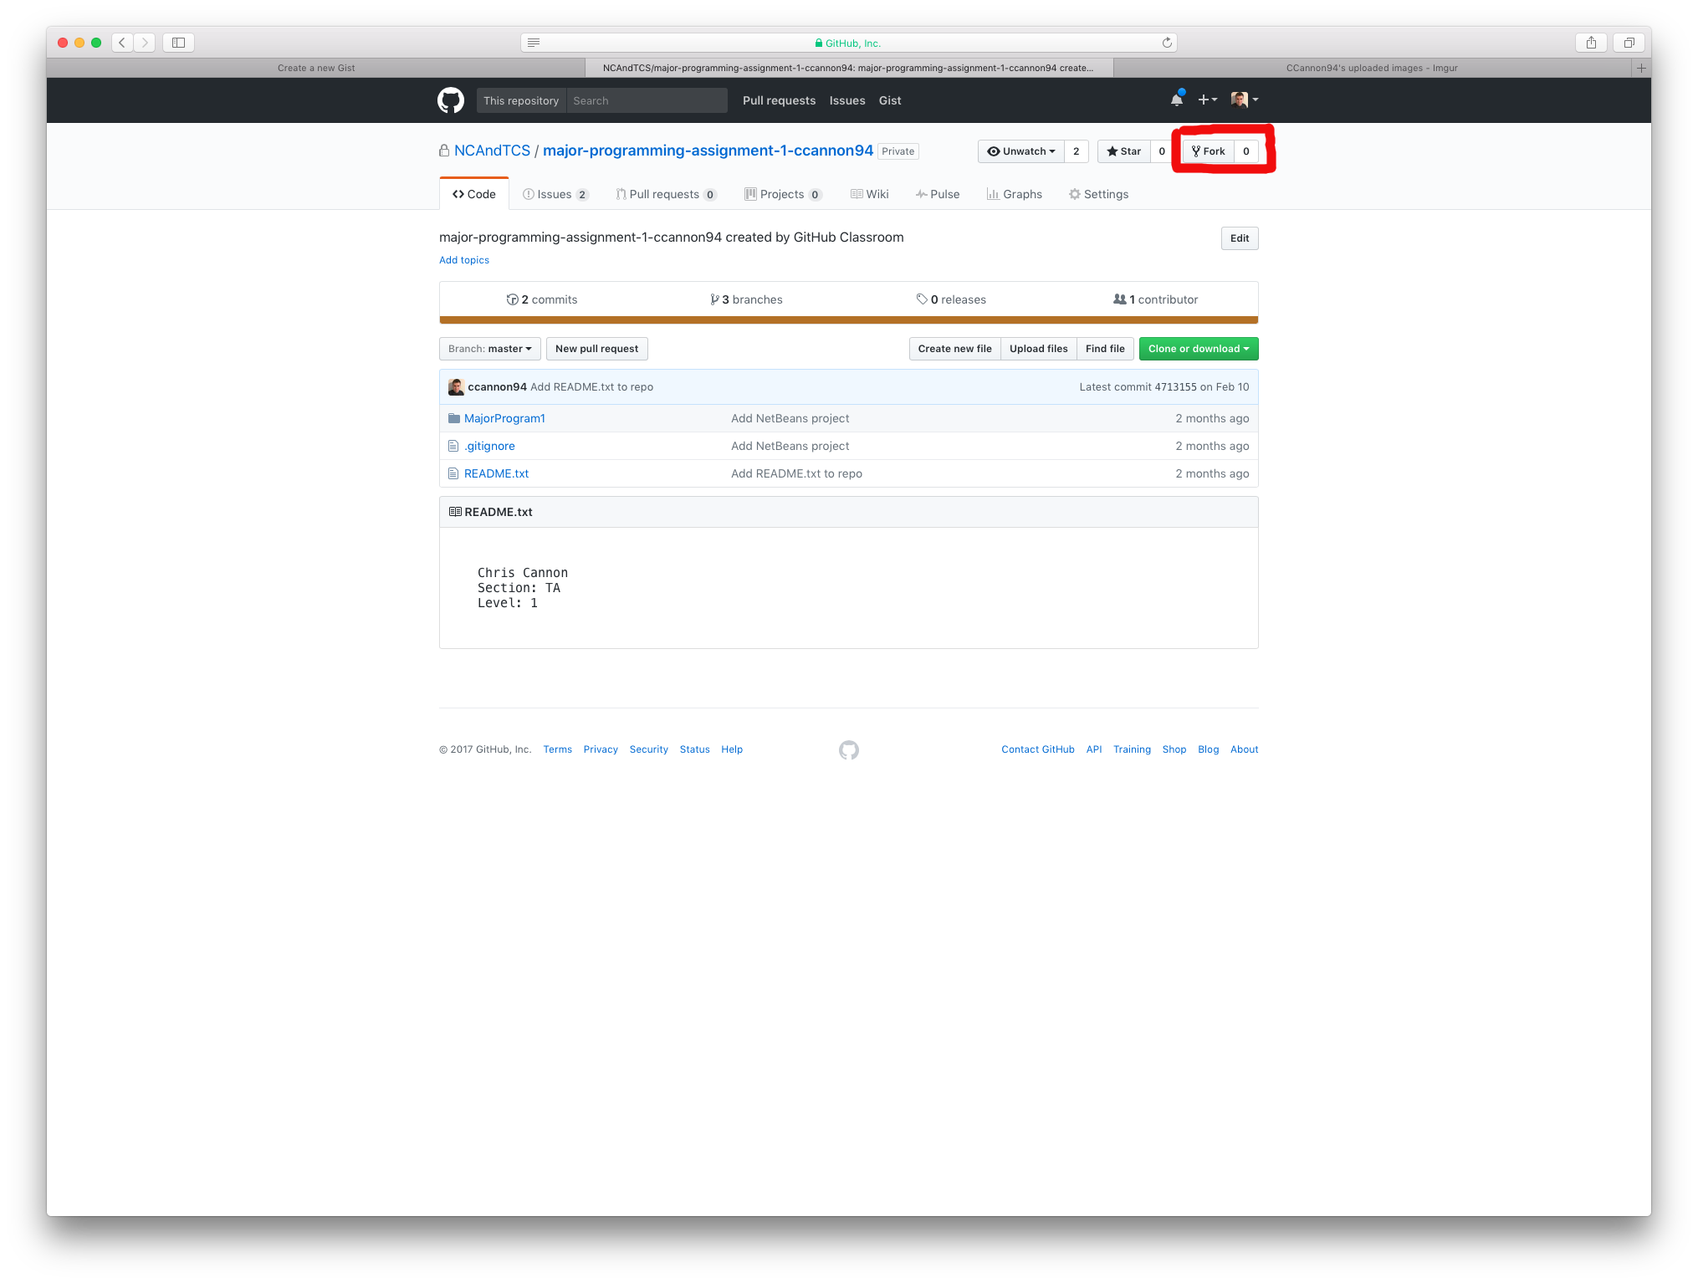
Task: Reload the page via address bar icon
Action: [x=1166, y=43]
